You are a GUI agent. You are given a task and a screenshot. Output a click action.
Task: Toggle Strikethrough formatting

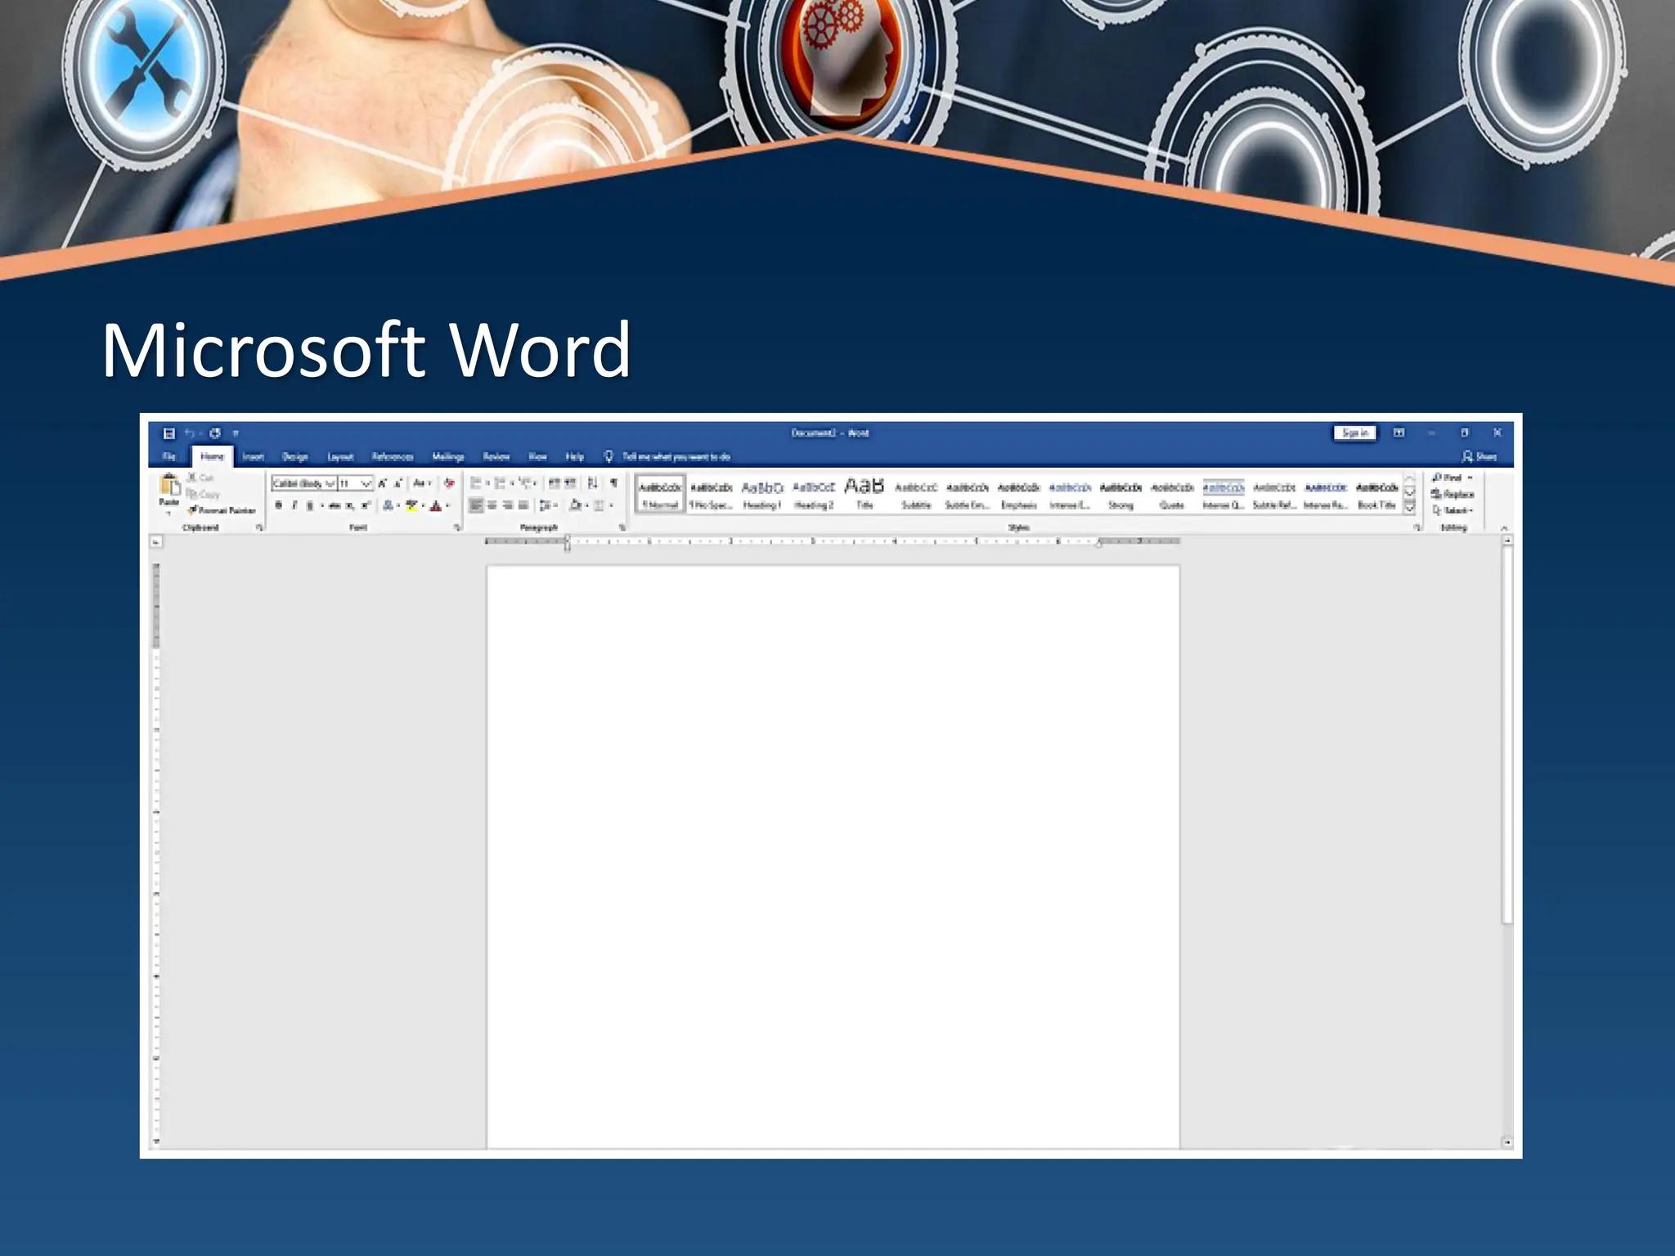point(335,505)
